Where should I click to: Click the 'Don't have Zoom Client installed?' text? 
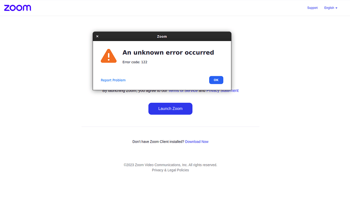click(158, 142)
